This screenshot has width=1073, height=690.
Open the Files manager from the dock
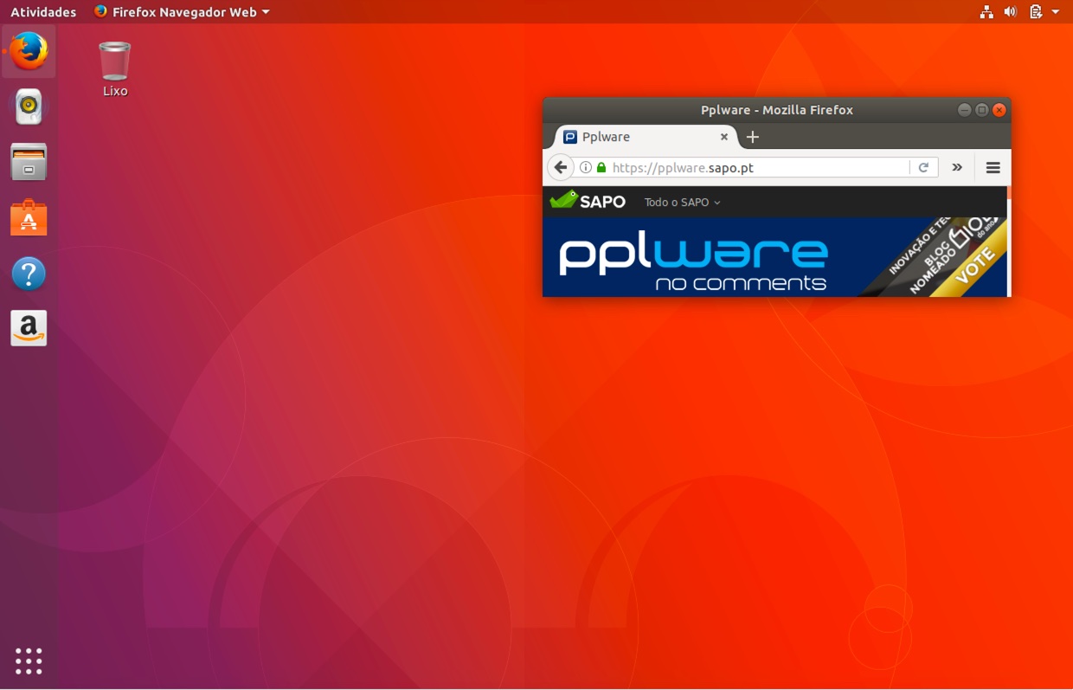click(29, 162)
